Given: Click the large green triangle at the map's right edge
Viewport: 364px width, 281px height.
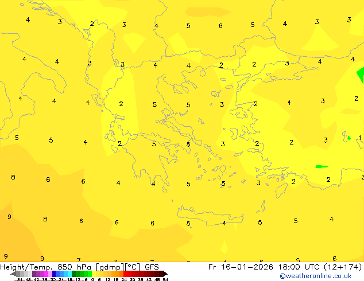Looking at the screenshot, I should pos(361,75).
